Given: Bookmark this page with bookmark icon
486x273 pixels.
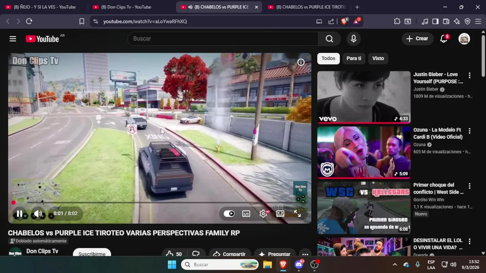Looking at the screenshot, I should pyautogui.click(x=82, y=22).
